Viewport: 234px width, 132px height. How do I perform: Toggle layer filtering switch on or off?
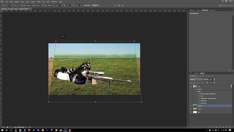[215, 76]
